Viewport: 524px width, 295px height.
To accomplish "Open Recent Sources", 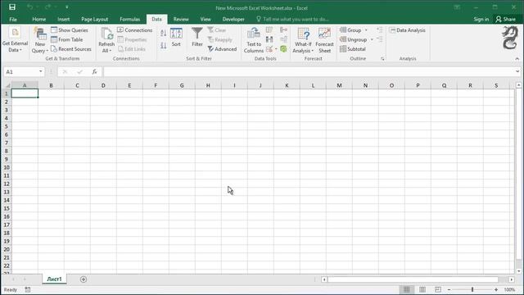I will (x=71, y=49).
